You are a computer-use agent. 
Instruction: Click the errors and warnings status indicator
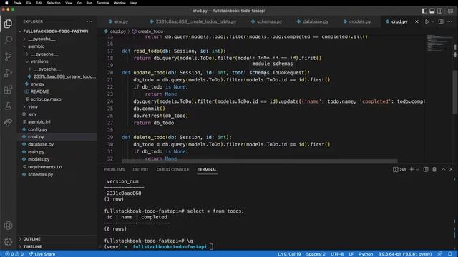(x=14, y=254)
